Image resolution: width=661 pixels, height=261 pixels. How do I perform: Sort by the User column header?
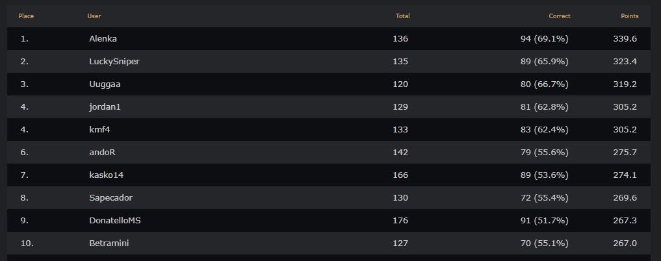click(94, 16)
